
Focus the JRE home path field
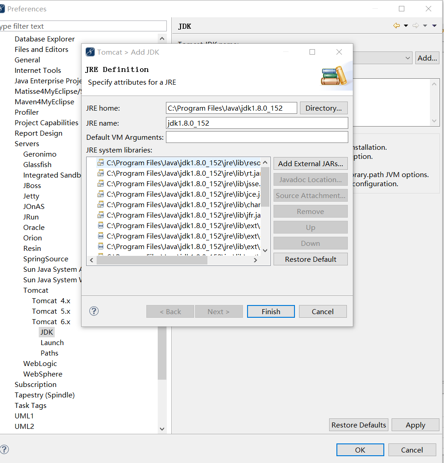click(x=232, y=108)
